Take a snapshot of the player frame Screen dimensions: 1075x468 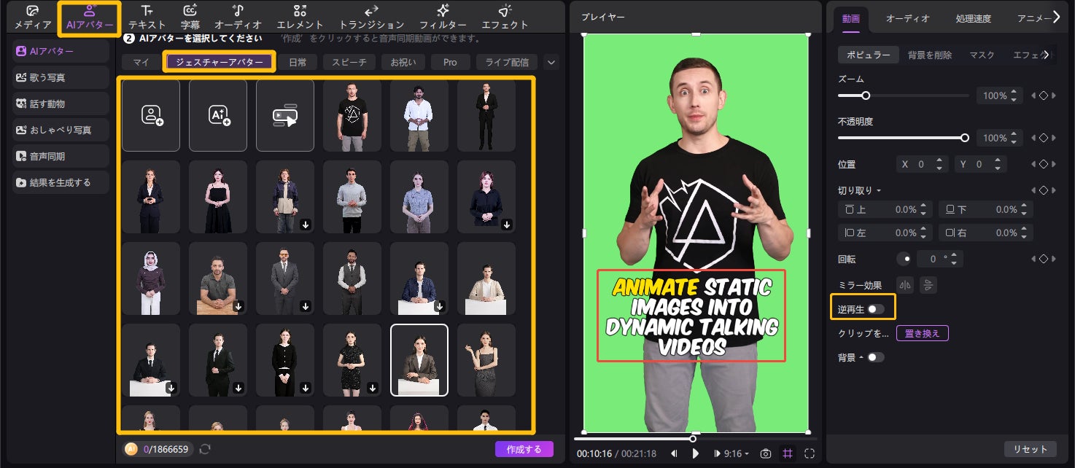765,453
